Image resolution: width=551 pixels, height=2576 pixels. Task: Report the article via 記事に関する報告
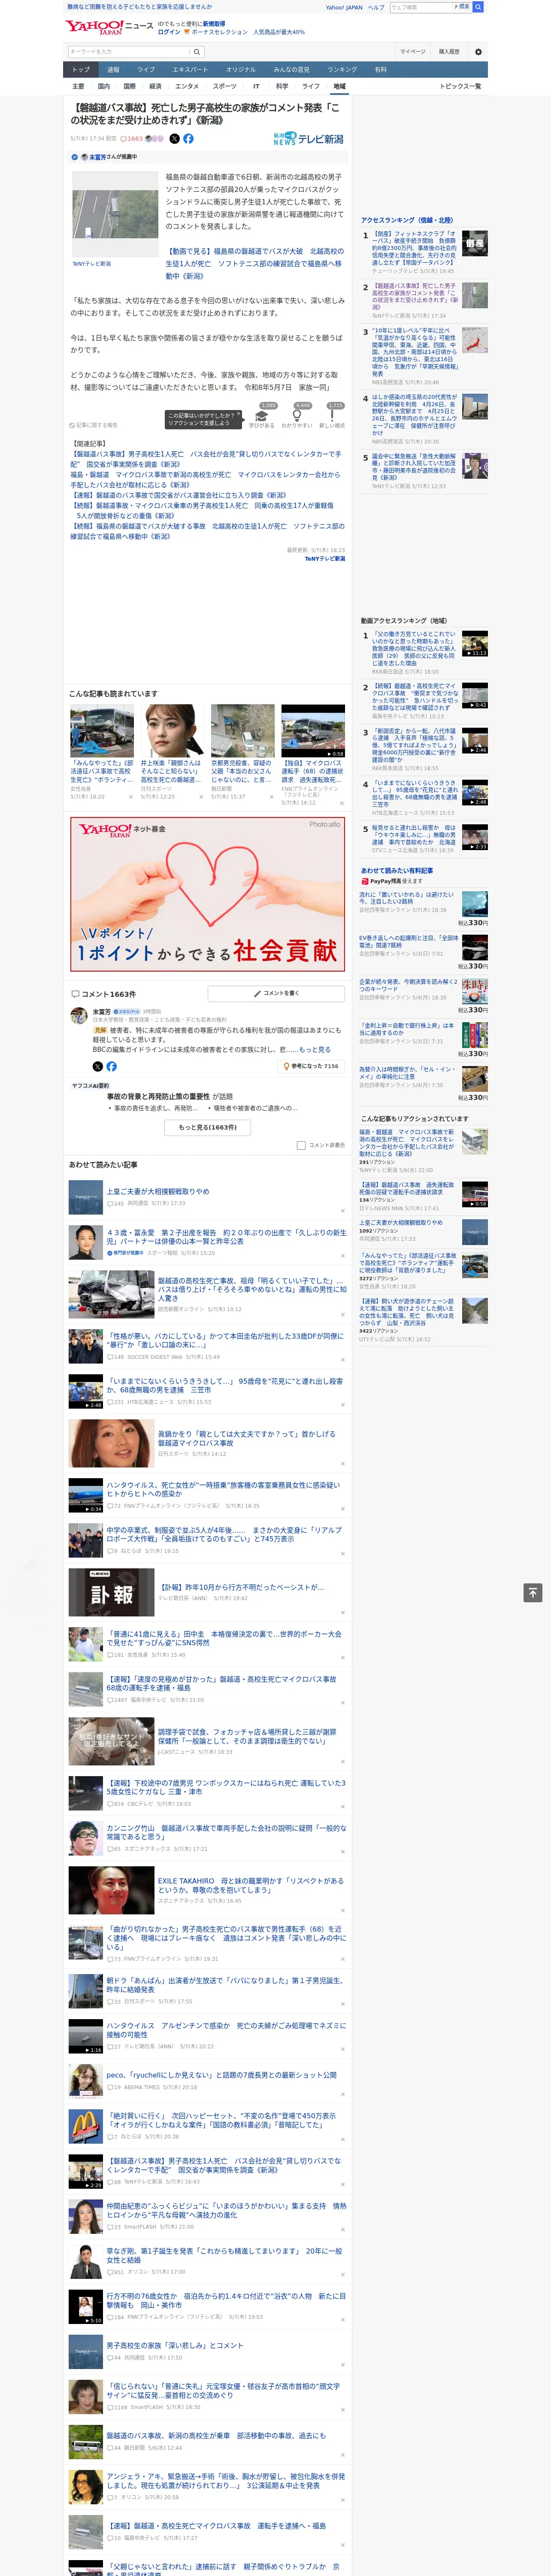(x=93, y=425)
